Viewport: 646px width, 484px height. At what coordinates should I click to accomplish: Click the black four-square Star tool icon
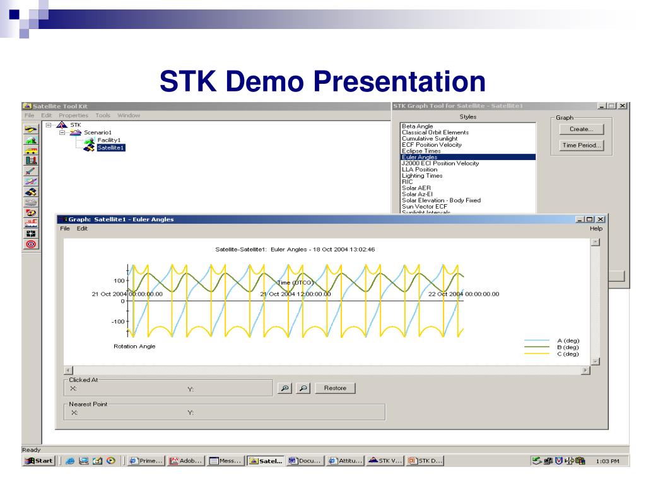tap(31, 234)
